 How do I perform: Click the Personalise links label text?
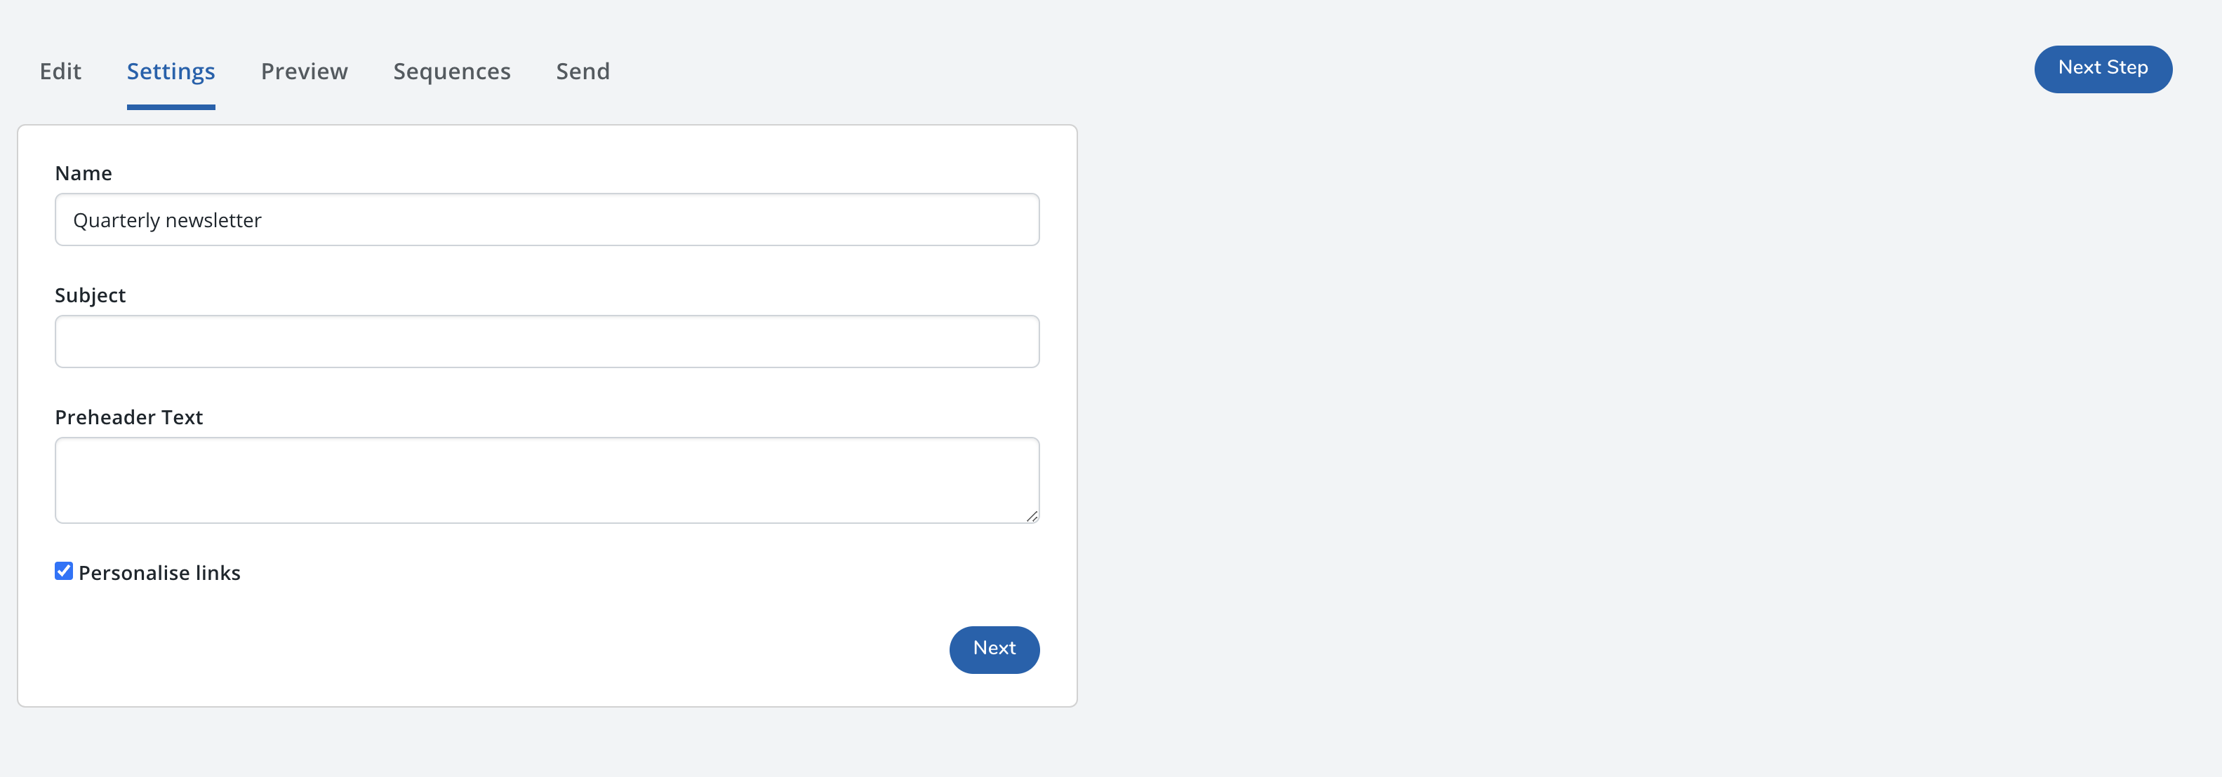(x=159, y=573)
